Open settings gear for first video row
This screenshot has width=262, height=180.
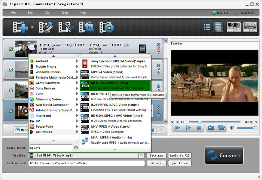158,45
